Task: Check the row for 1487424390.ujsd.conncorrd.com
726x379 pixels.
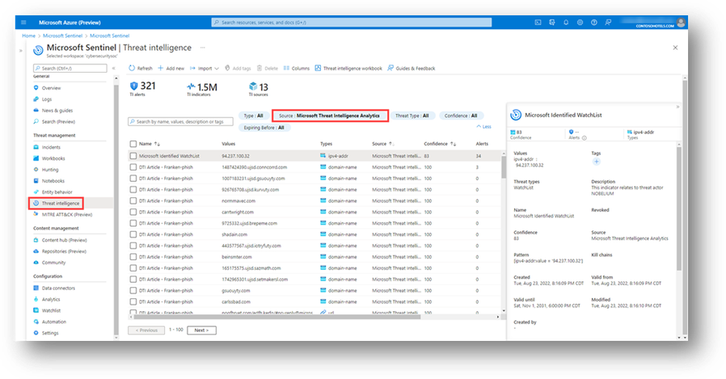Action: [x=133, y=167]
